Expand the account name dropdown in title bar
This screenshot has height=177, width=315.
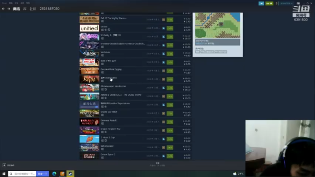[287, 4]
